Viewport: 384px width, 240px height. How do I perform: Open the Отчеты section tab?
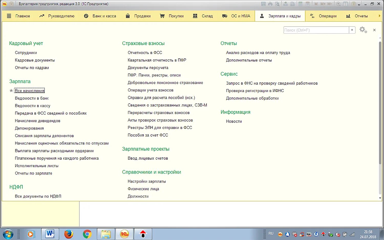[357, 16]
